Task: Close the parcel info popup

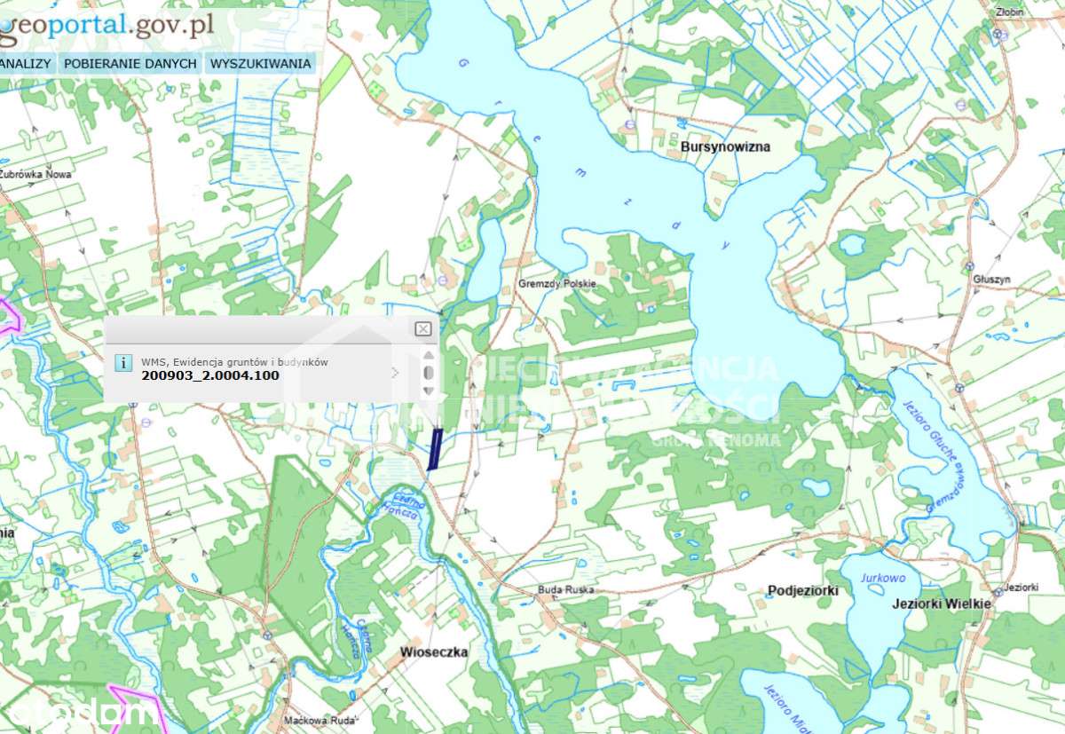Action: tap(423, 328)
